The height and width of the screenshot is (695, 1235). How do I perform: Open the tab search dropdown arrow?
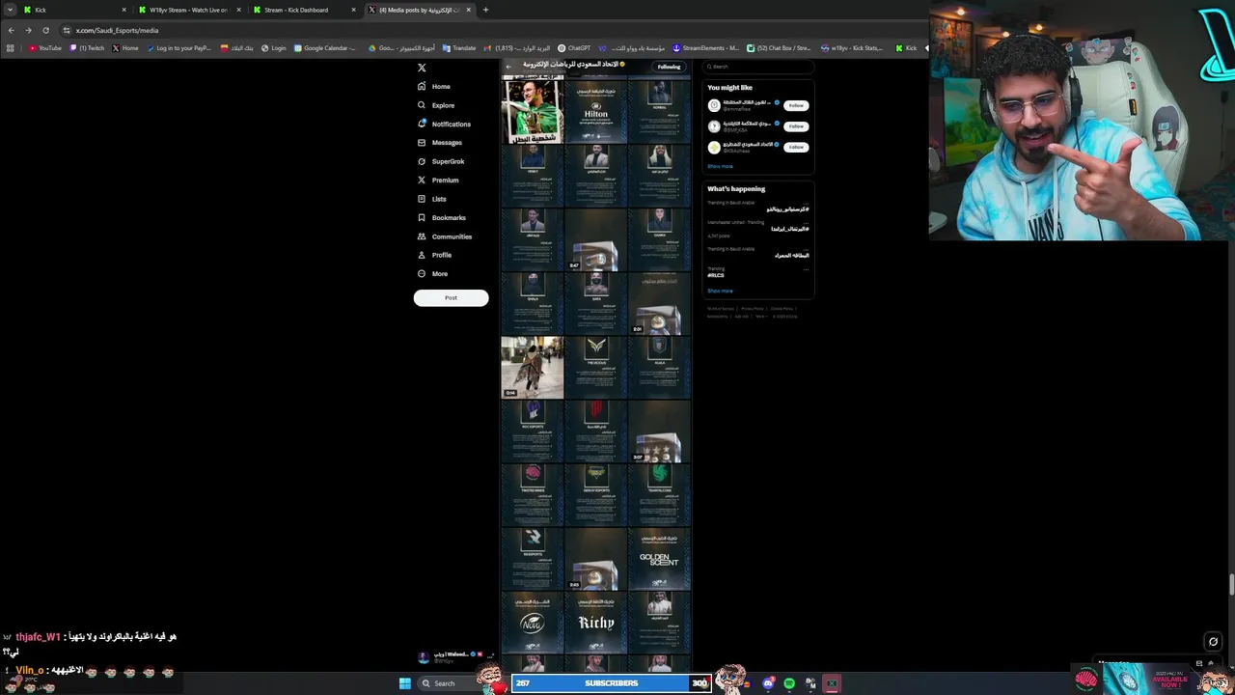point(10,10)
